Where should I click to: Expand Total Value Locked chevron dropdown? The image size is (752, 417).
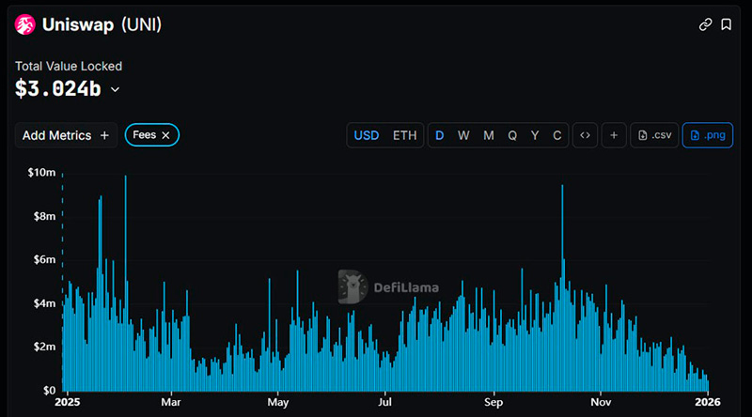pos(115,89)
